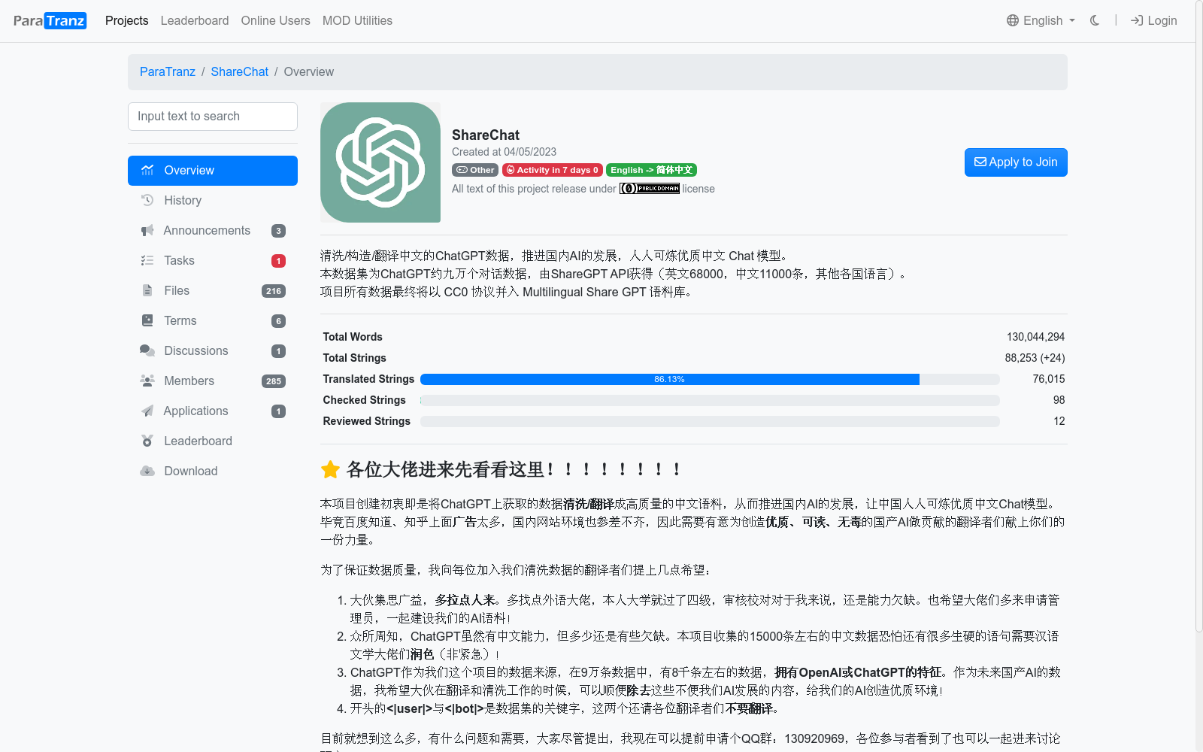Open Tasks using the checklist icon
Screen dimensions: 1203x752
[x=147, y=260]
